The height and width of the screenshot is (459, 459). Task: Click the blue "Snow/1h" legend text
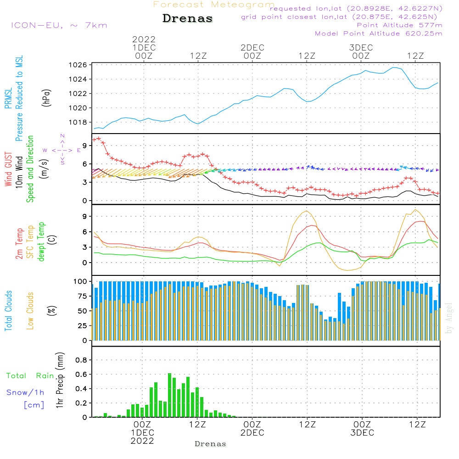click(25, 392)
